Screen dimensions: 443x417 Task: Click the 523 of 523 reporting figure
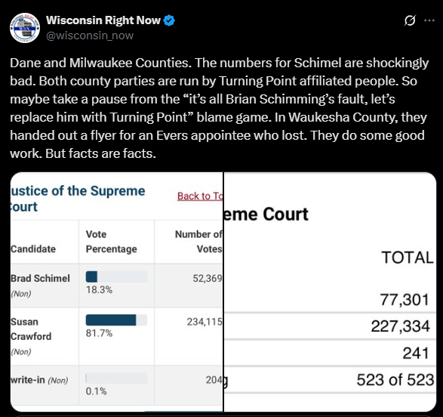(x=395, y=380)
